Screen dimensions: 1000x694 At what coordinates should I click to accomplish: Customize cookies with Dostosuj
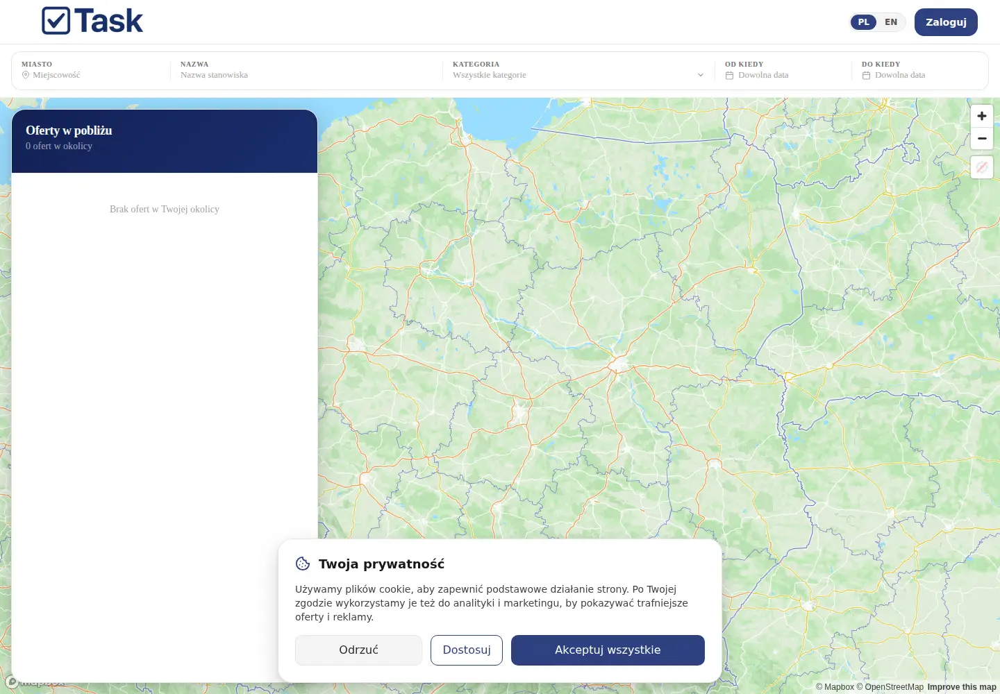coord(467,650)
